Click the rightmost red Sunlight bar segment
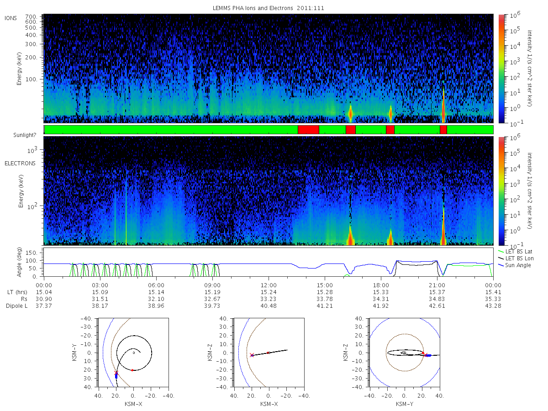 [x=443, y=130]
